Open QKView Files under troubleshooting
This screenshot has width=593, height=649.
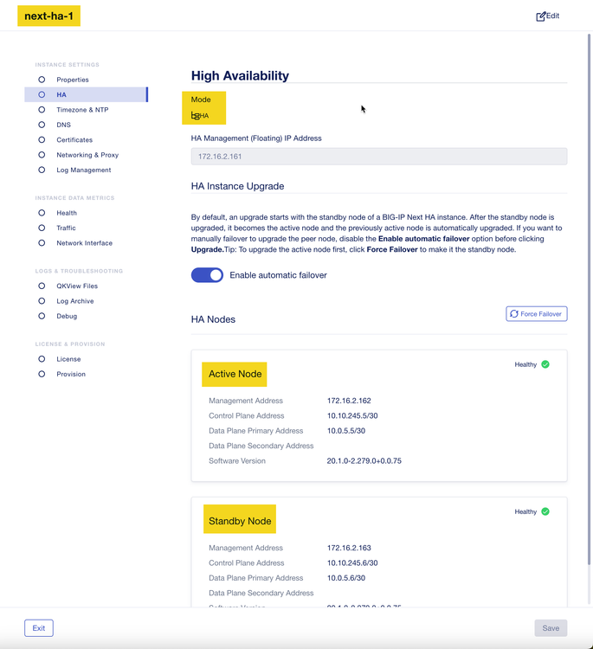coord(77,286)
